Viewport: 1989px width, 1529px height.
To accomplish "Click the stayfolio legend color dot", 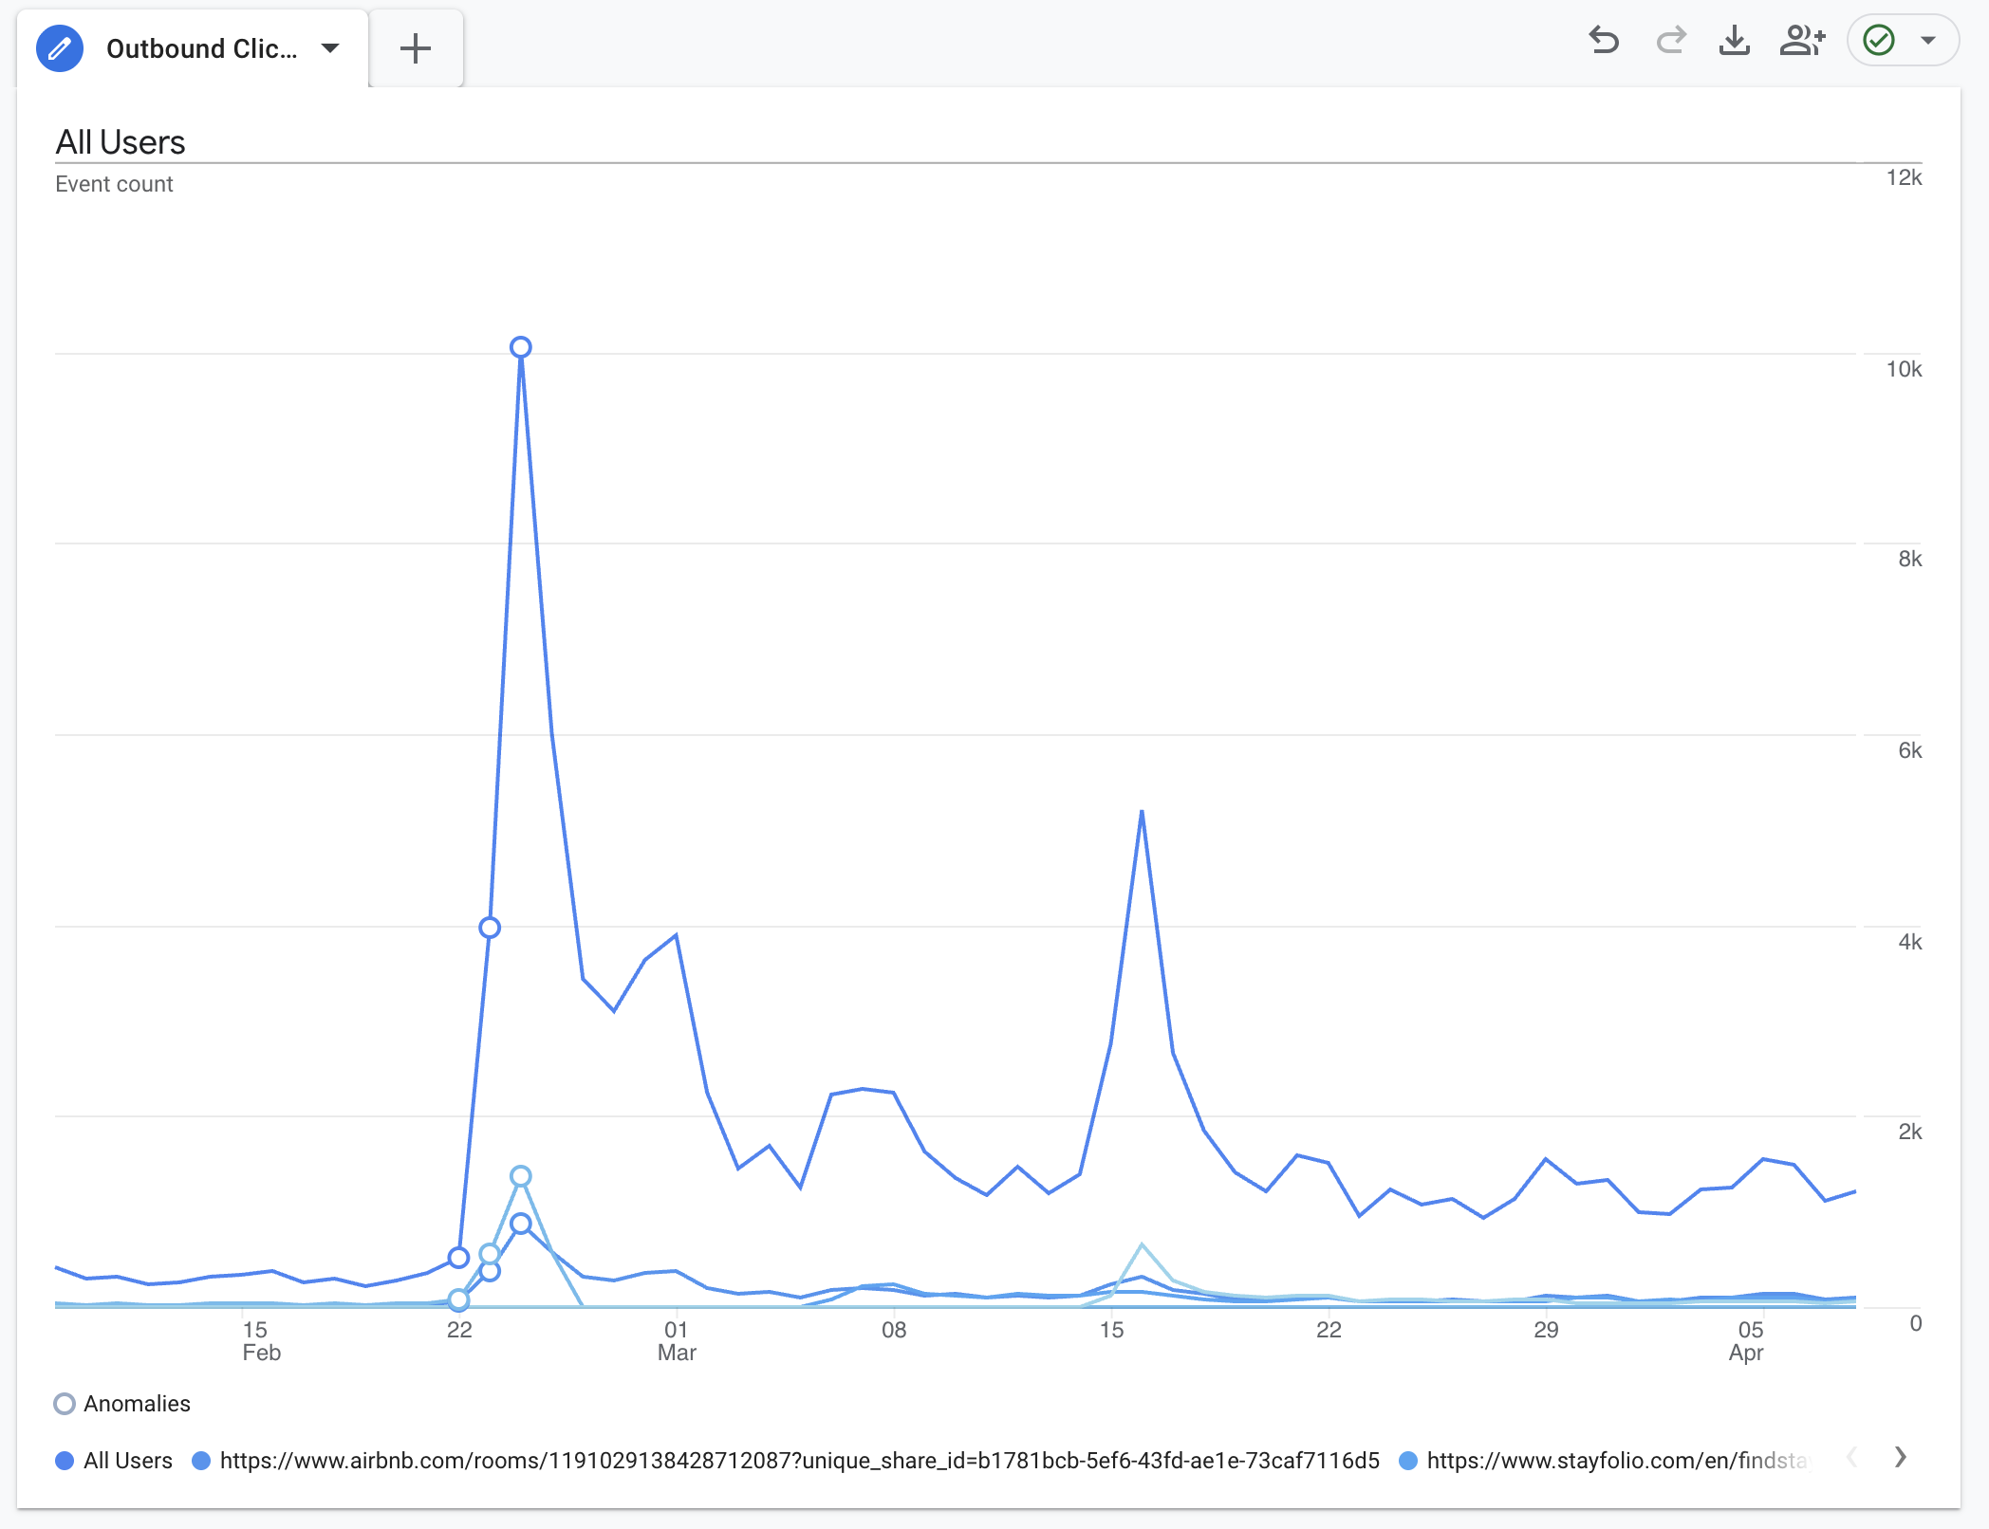I will coord(1408,1461).
